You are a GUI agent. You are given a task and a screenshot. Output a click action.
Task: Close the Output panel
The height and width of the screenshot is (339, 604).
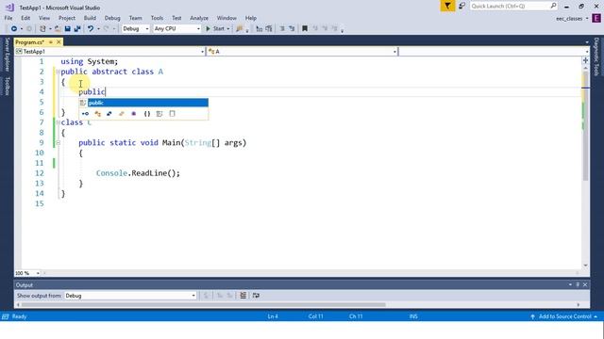(x=585, y=284)
